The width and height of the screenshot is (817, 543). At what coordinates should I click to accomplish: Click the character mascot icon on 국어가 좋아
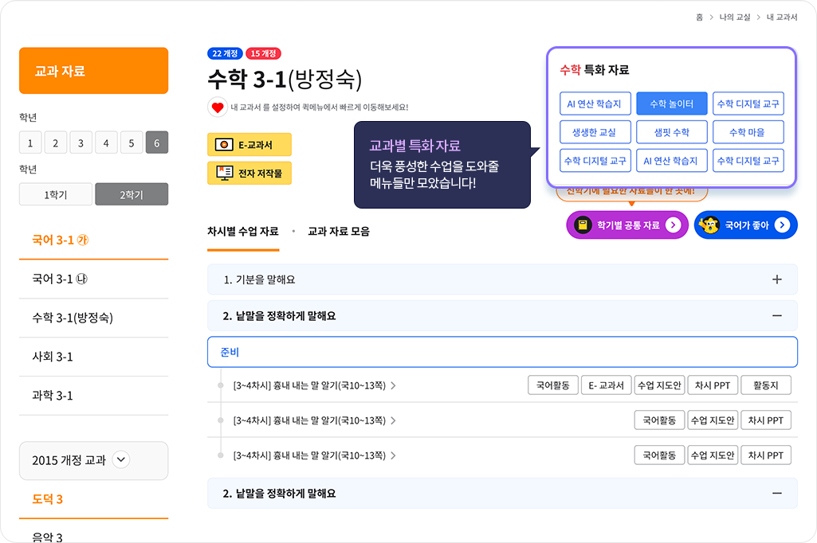coord(709,225)
